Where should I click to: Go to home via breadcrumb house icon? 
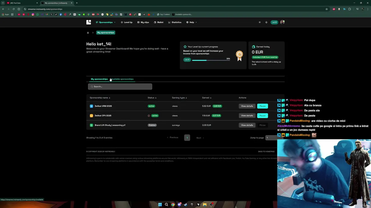pos(88,33)
